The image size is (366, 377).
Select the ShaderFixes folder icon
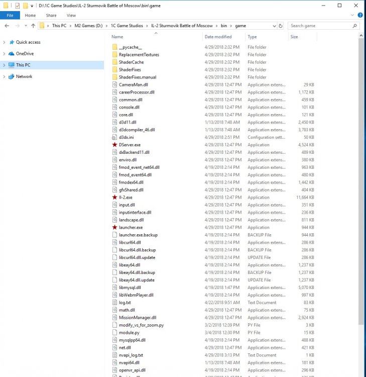click(x=115, y=69)
